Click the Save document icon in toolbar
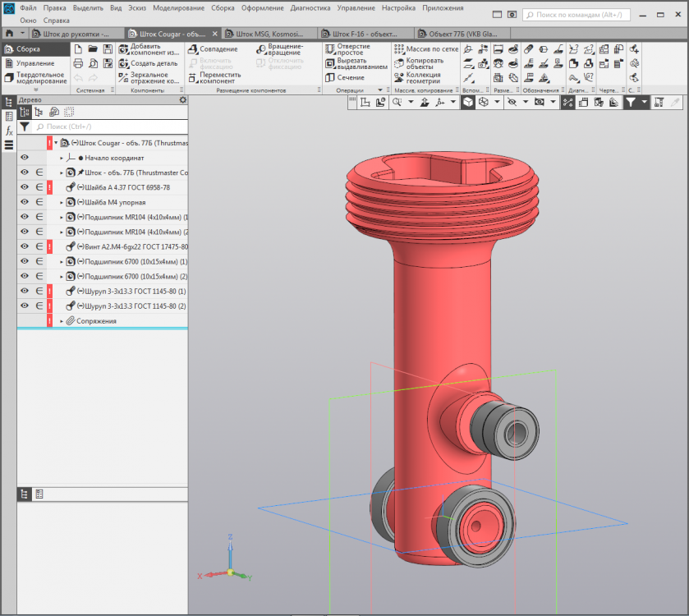 click(108, 49)
